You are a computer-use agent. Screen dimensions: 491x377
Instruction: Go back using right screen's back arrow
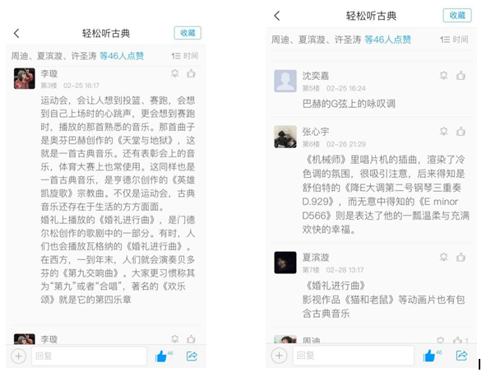[277, 16]
